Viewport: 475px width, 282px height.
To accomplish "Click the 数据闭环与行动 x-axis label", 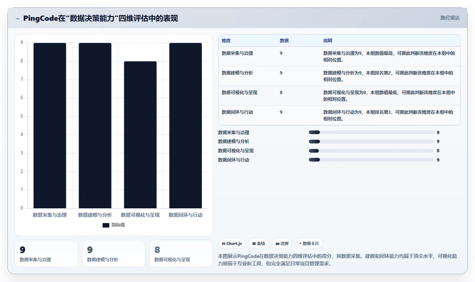I will click(x=186, y=215).
